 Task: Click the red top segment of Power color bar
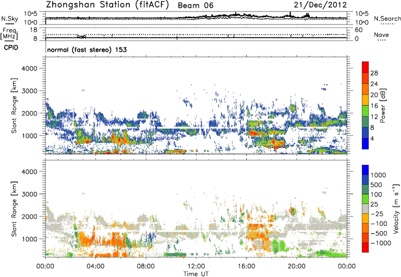coord(365,67)
